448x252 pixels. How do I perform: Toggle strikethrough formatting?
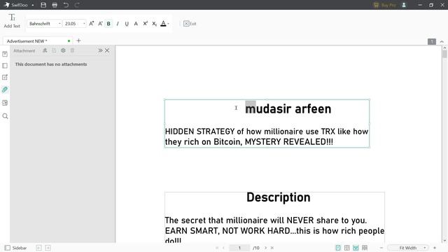pyautogui.click(x=136, y=24)
